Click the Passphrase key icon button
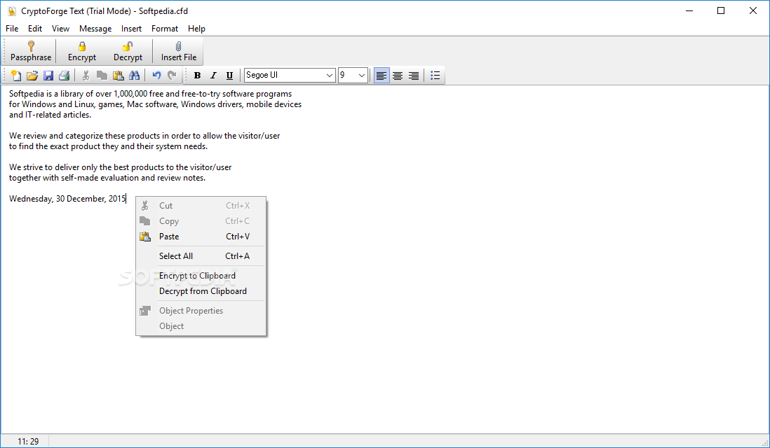This screenshot has height=448, width=770. coord(30,52)
